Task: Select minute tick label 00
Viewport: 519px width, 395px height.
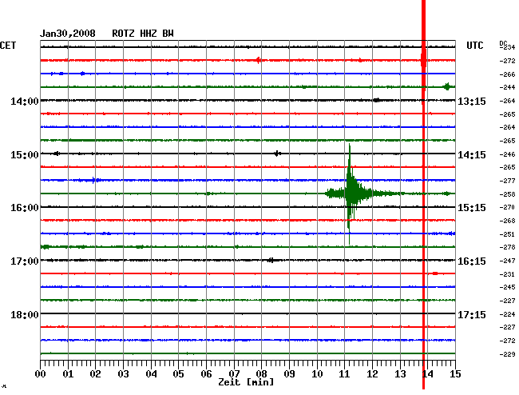Action: (41, 374)
